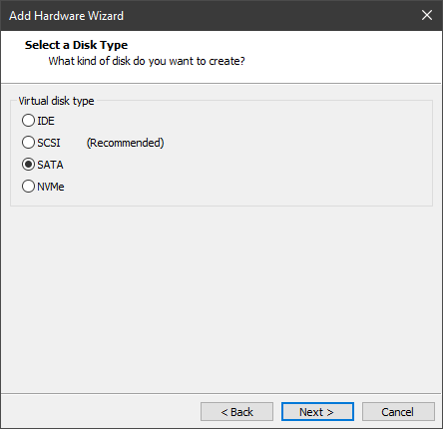443x429 pixels.
Task: Click the (Recommended) text beside SCSI
Action: pyautogui.click(x=126, y=143)
